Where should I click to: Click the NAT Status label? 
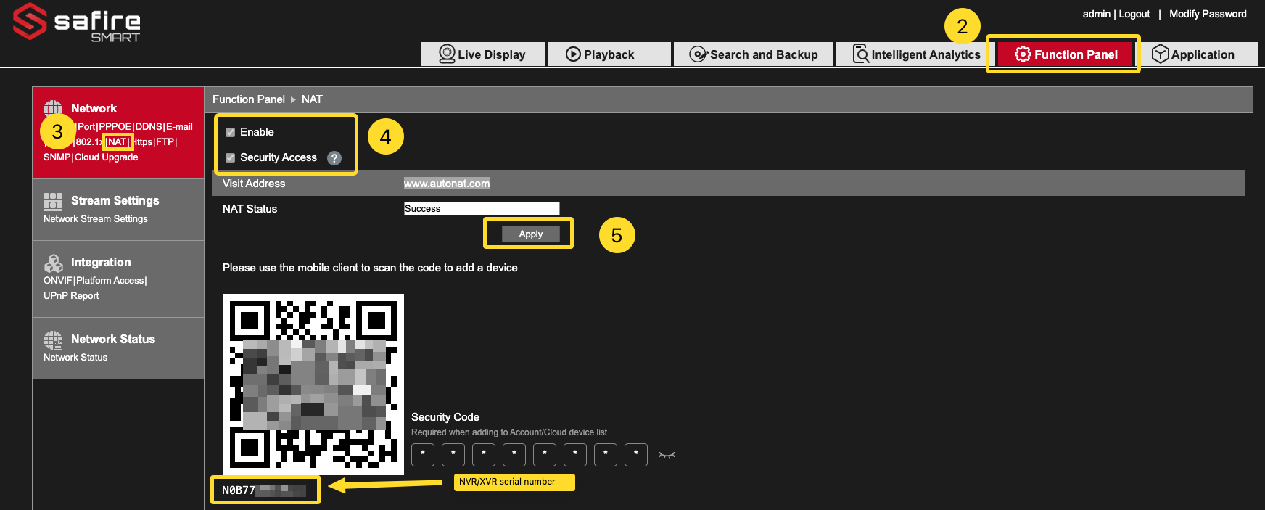[250, 209]
